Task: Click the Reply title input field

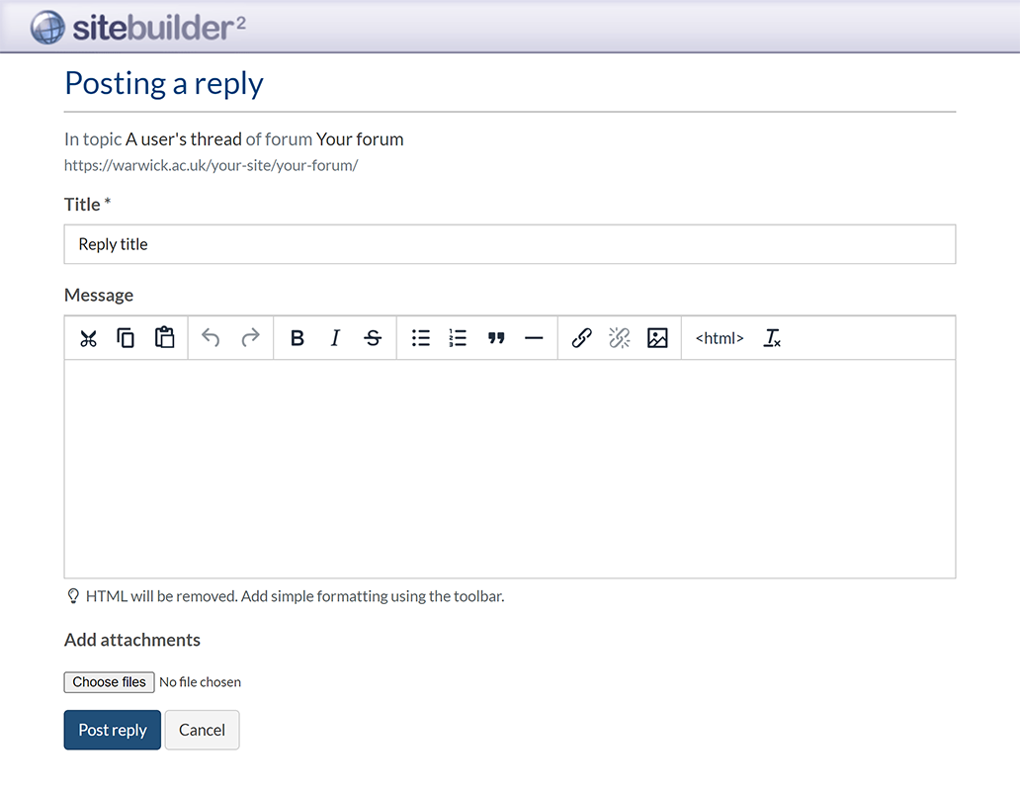Action: coord(509,244)
